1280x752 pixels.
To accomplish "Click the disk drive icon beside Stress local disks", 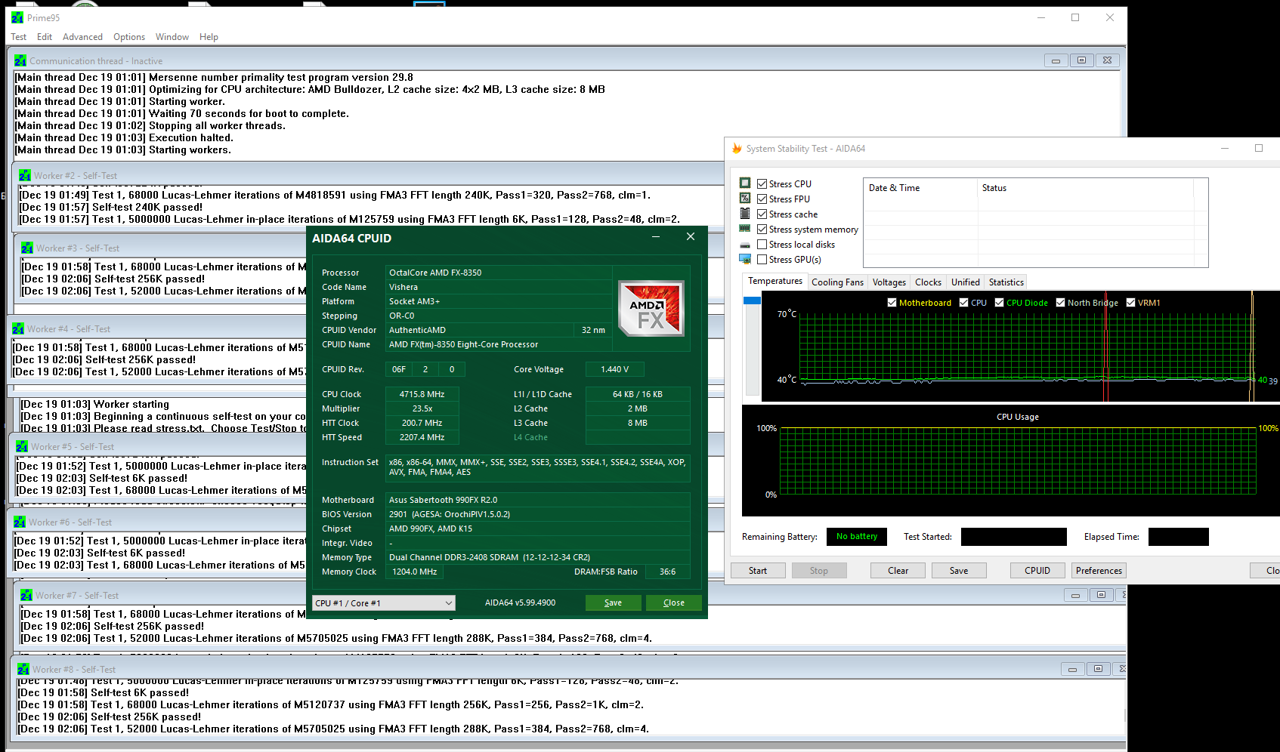I will 745,245.
